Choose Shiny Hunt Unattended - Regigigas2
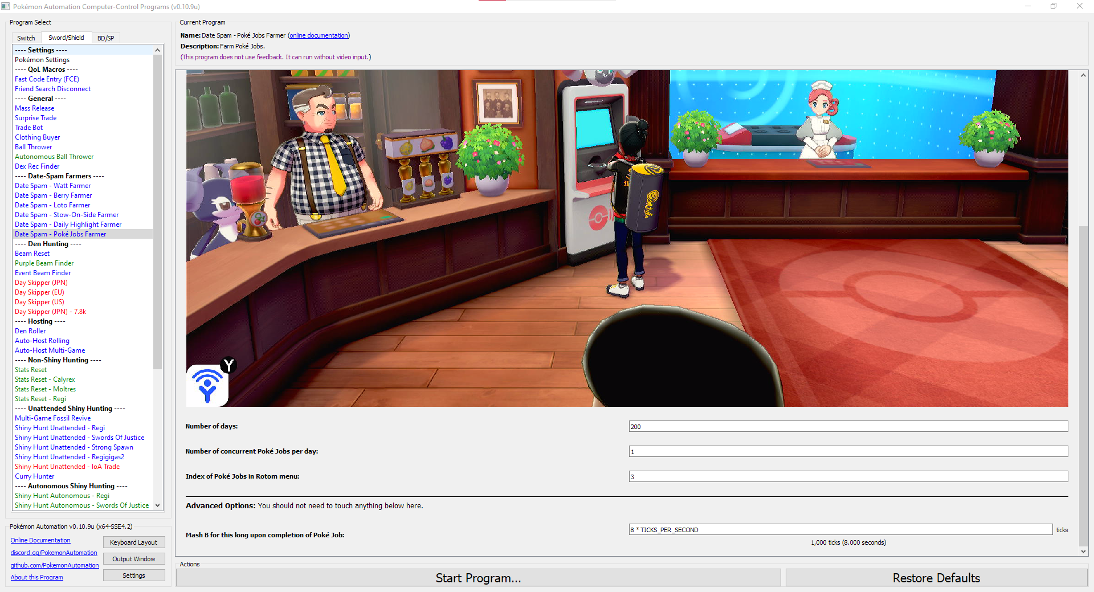This screenshot has width=1094, height=592. coord(69,457)
